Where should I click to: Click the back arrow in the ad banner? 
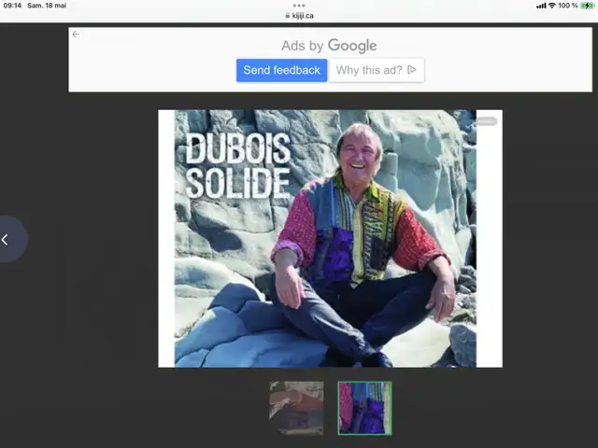[76, 35]
